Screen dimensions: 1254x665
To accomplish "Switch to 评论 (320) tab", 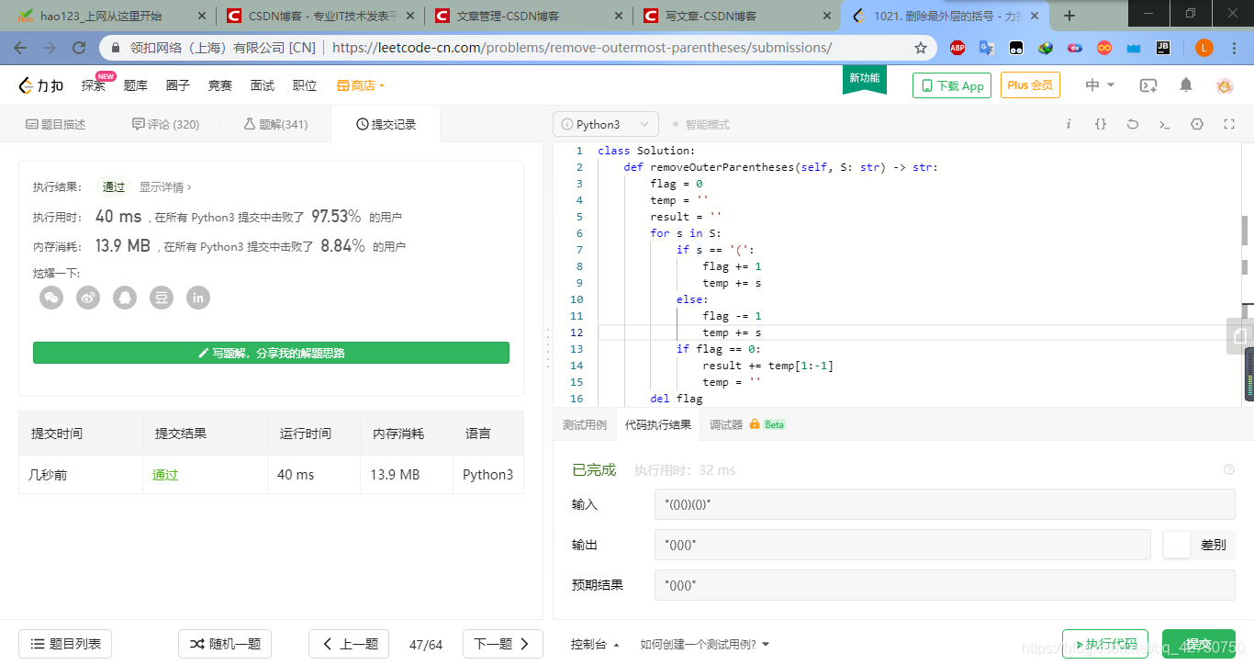I will (x=165, y=124).
